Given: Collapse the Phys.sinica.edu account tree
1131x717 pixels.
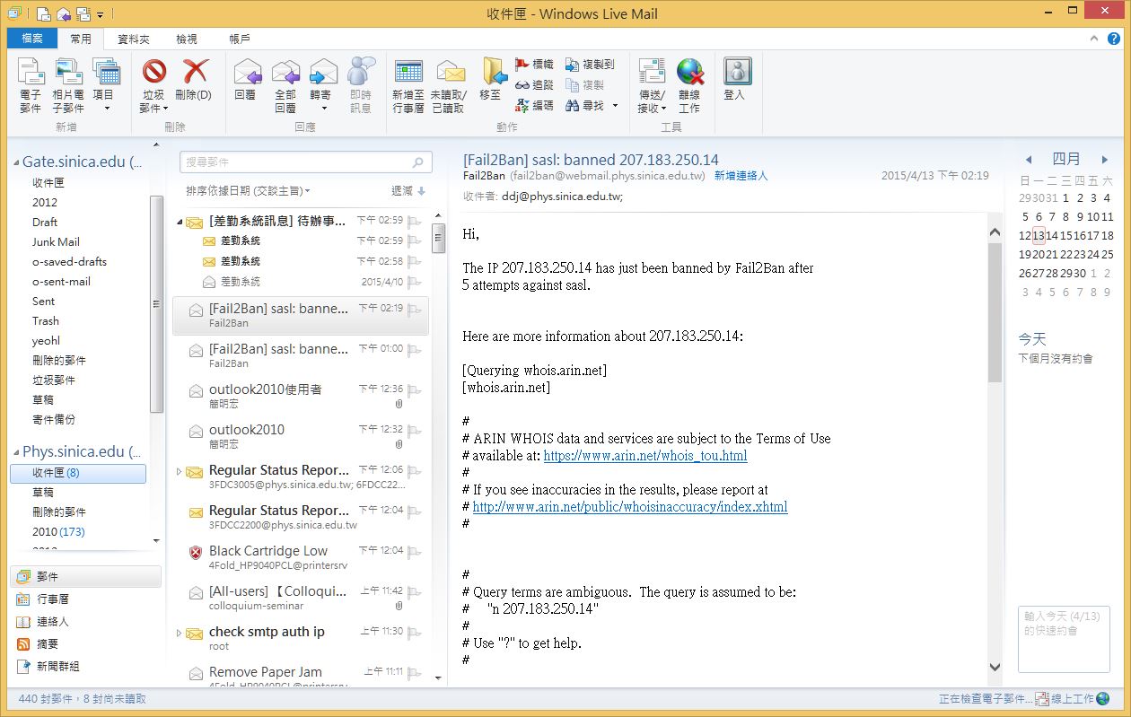Looking at the screenshot, I should point(15,451).
